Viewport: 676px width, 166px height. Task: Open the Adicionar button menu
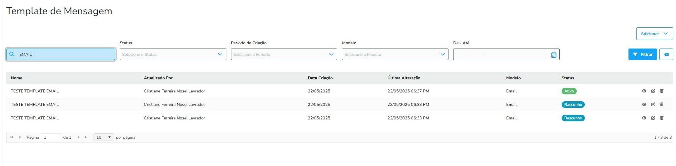[654, 34]
